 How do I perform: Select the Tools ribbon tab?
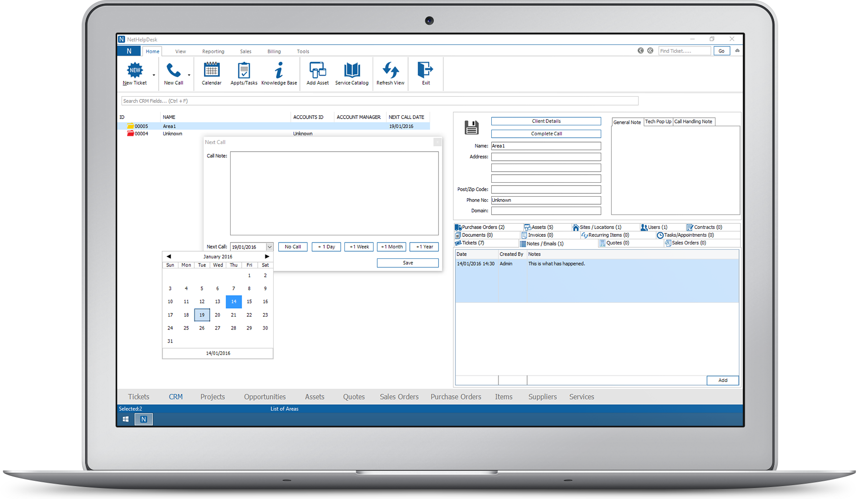303,51
